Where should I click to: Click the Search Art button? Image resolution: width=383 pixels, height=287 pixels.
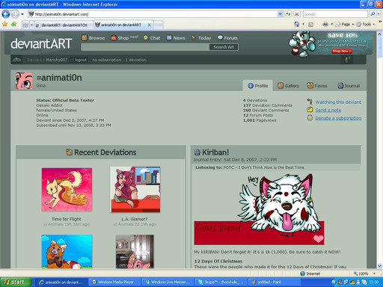224,47
